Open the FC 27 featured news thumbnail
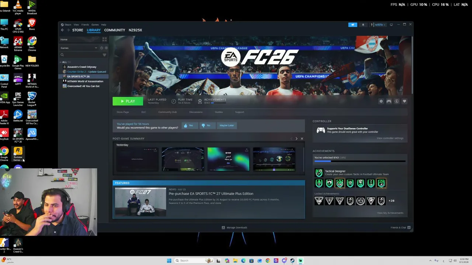This screenshot has width=472, height=265. click(140, 202)
